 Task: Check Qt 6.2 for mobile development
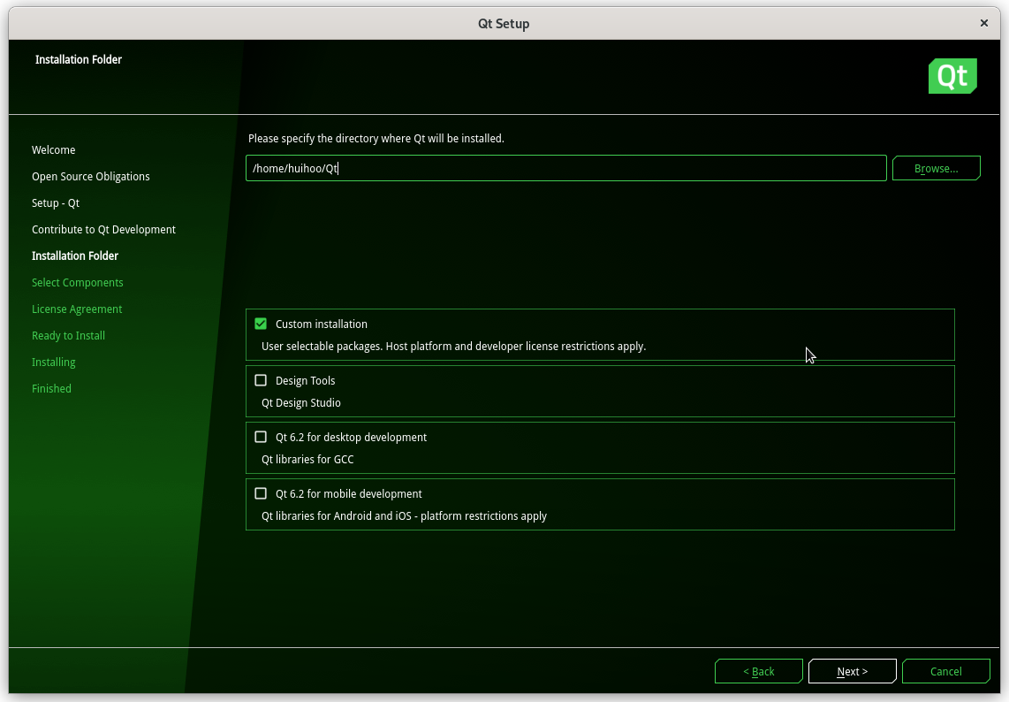(261, 494)
